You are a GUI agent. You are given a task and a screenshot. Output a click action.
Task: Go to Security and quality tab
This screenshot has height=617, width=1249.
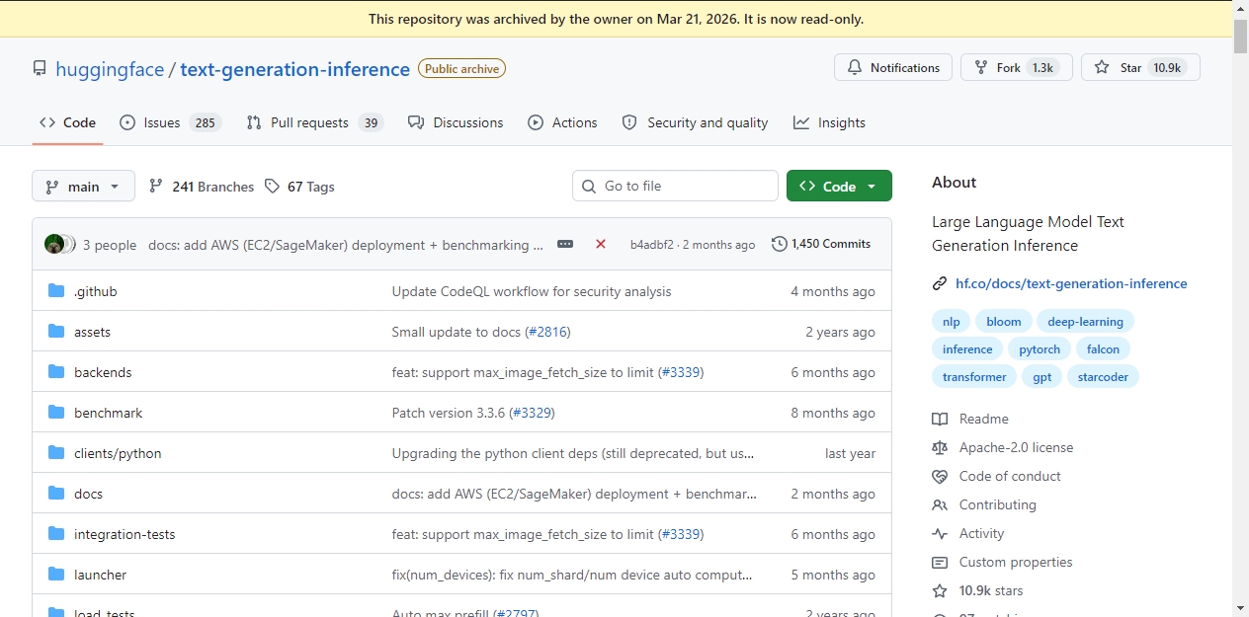tap(695, 122)
